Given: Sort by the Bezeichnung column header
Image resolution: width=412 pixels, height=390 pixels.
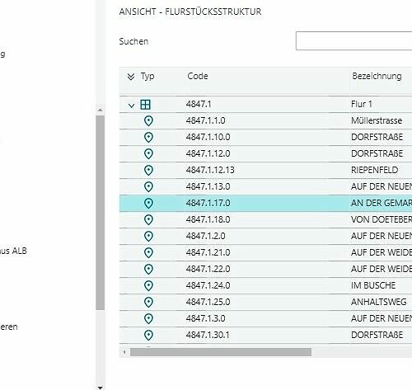Looking at the screenshot, I should point(377,76).
